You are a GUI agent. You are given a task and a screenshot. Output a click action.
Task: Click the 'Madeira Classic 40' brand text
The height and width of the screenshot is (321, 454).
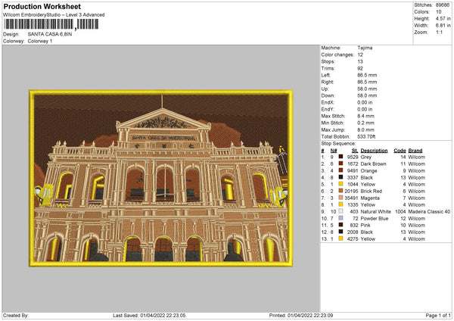coord(429,211)
